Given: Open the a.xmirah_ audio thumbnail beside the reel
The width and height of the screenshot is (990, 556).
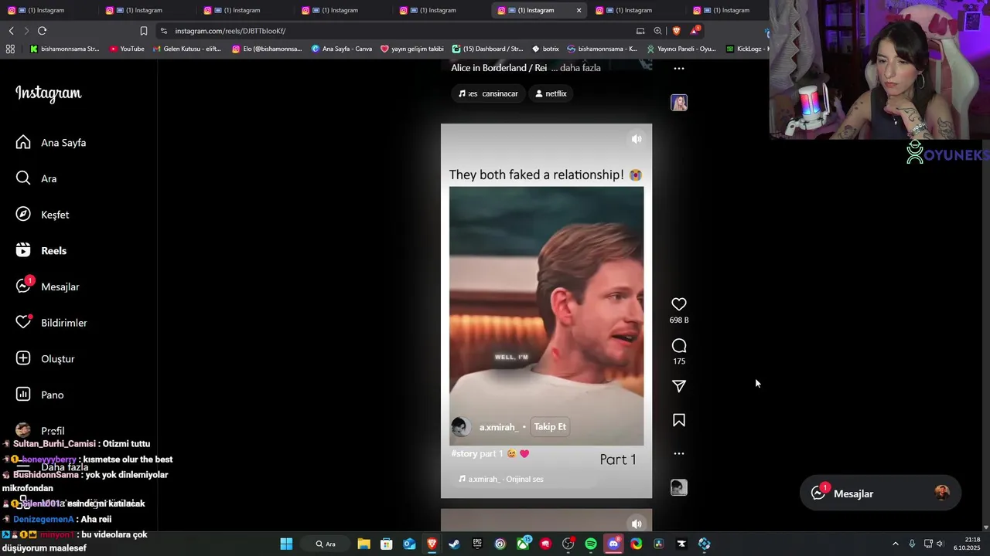Looking at the screenshot, I should (679, 487).
